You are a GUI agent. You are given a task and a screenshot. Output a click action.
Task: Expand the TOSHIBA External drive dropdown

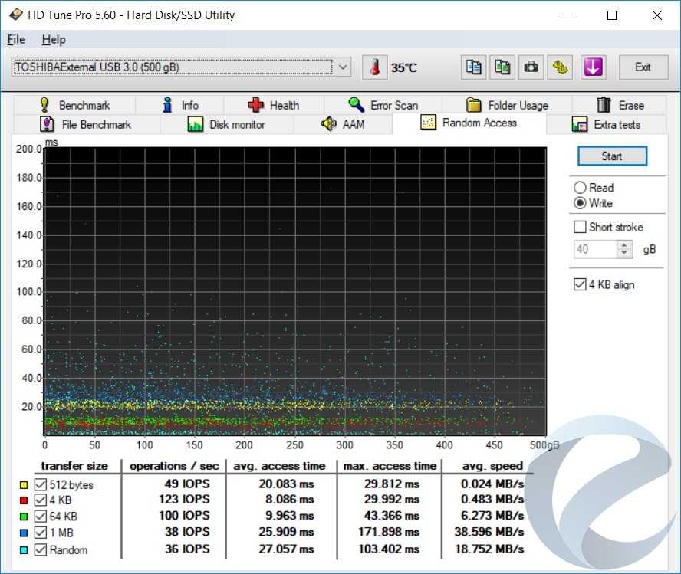pyautogui.click(x=344, y=67)
